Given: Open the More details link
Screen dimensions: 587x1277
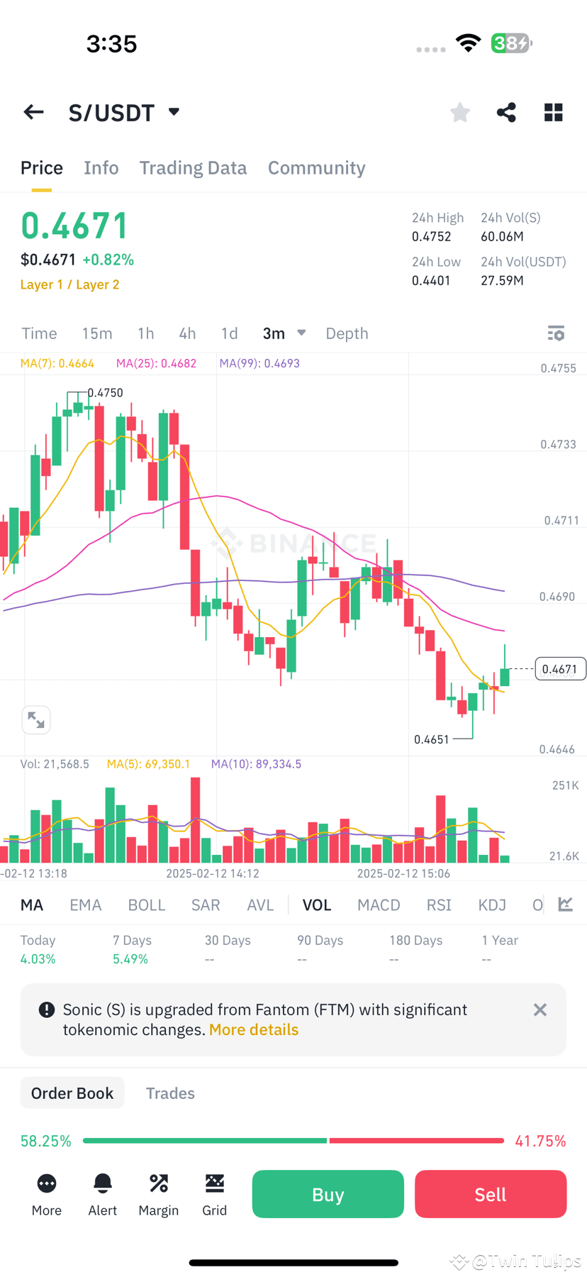Looking at the screenshot, I should (253, 1029).
